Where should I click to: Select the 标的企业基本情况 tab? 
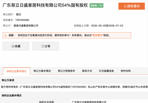(x=17, y=71)
